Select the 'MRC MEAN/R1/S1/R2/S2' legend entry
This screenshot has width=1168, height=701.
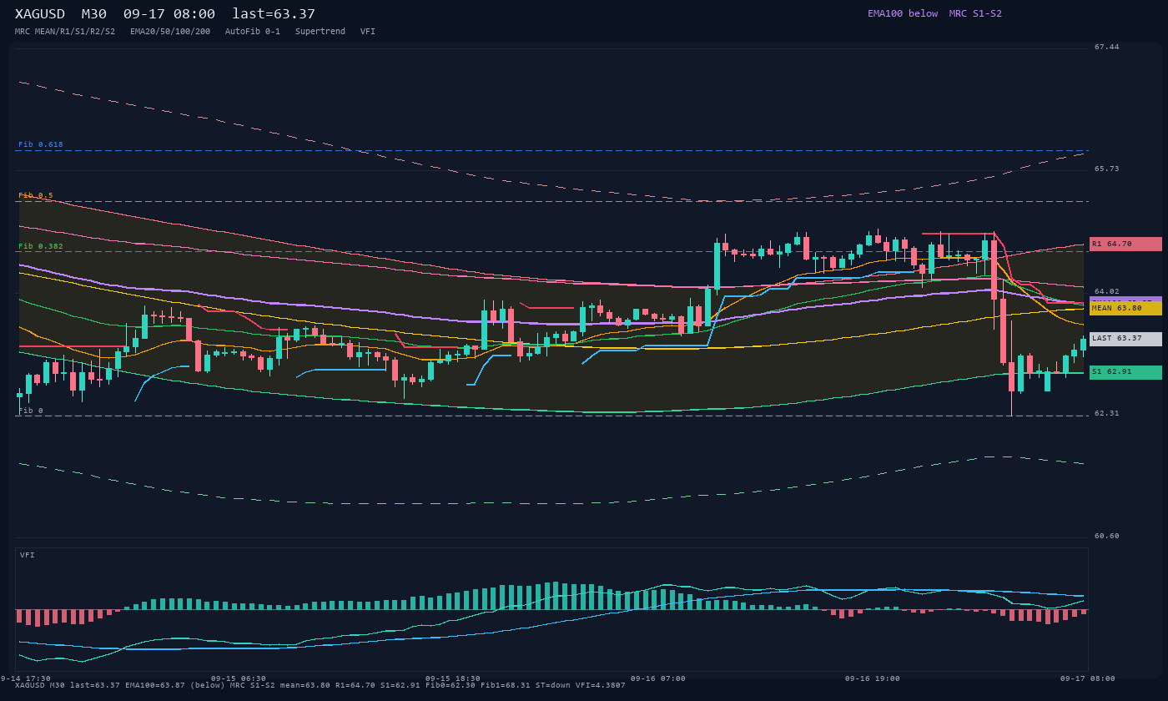point(65,32)
